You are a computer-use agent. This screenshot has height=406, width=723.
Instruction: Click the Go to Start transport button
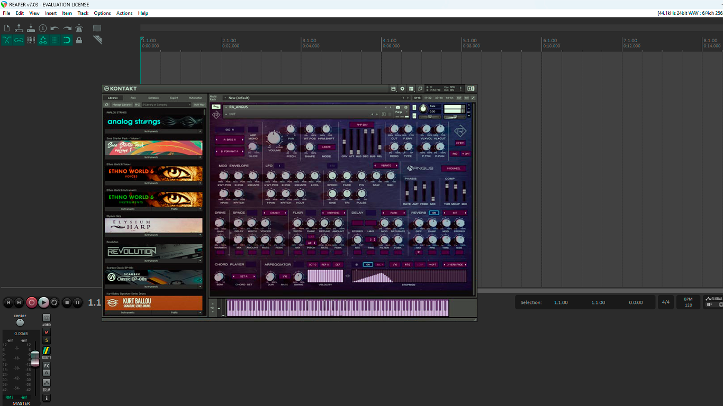(x=8, y=302)
